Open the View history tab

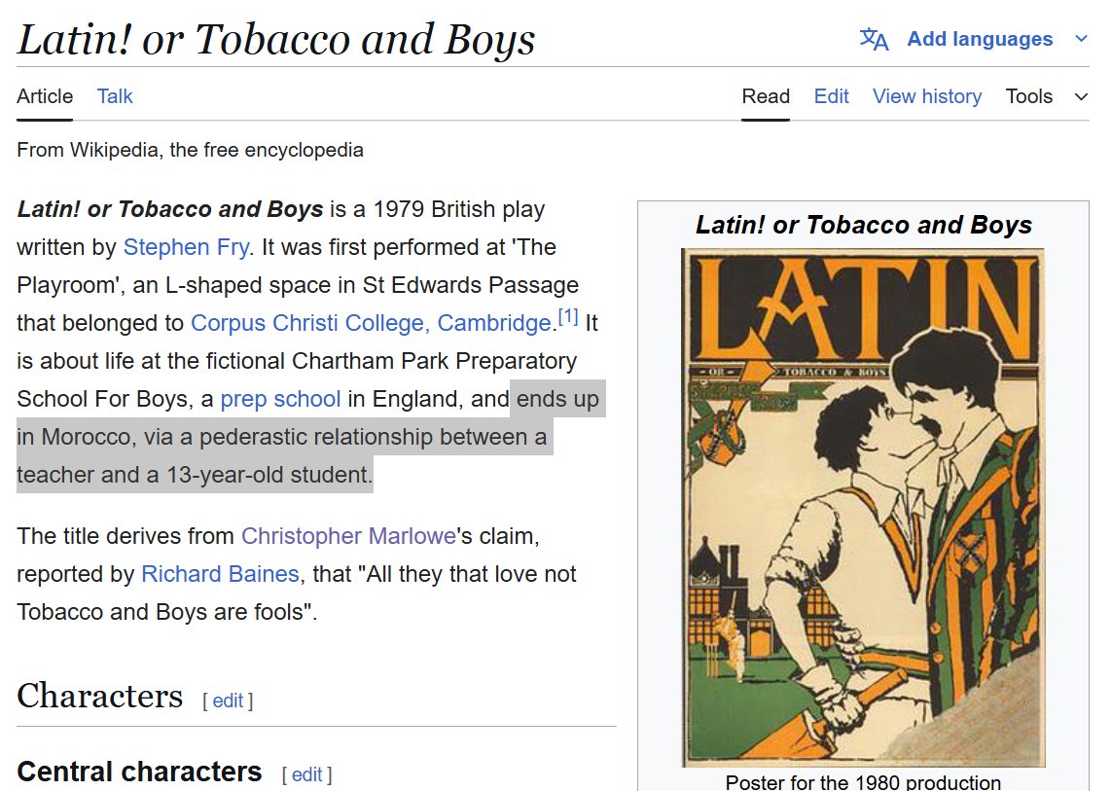coord(927,96)
